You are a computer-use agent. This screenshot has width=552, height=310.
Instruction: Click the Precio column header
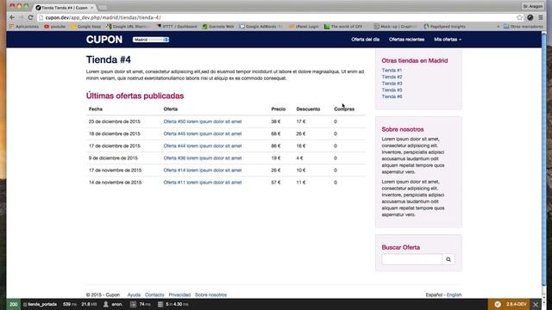[x=278, y=109]
